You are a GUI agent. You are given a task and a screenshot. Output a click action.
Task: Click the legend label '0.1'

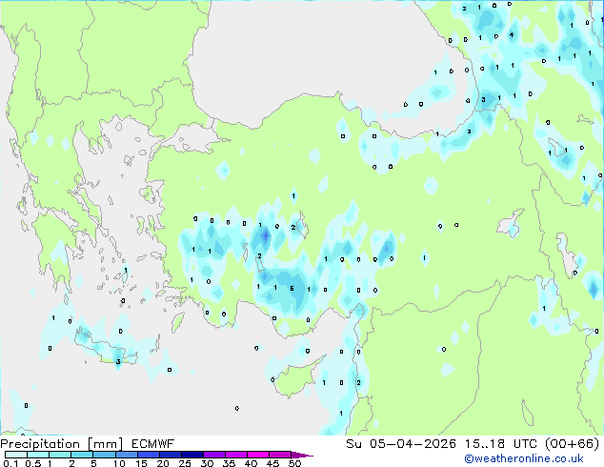coord(10,463)
